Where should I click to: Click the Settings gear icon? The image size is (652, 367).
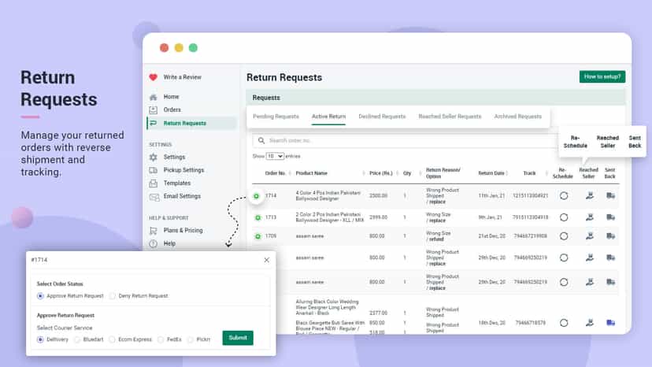click(153, 158)
